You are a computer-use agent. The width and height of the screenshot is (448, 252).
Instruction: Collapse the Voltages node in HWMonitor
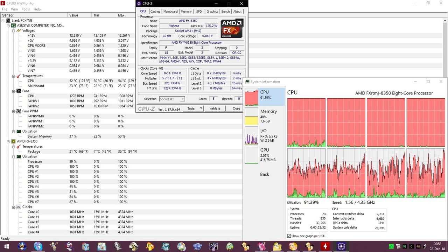click(x=14, y=30)
